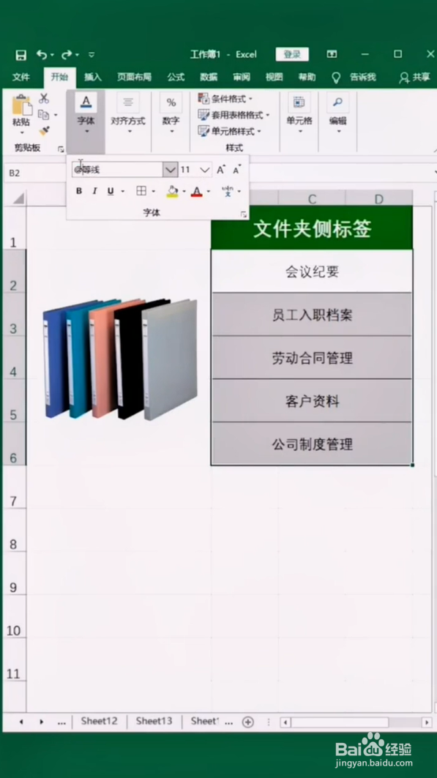Select the 客户资料 cell

(x=312, y=401)
